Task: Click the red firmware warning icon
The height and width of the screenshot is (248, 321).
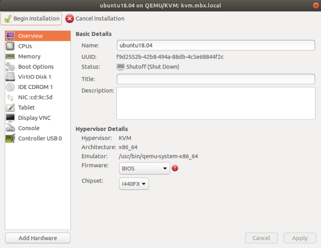Action: click(x=175, y=168)
